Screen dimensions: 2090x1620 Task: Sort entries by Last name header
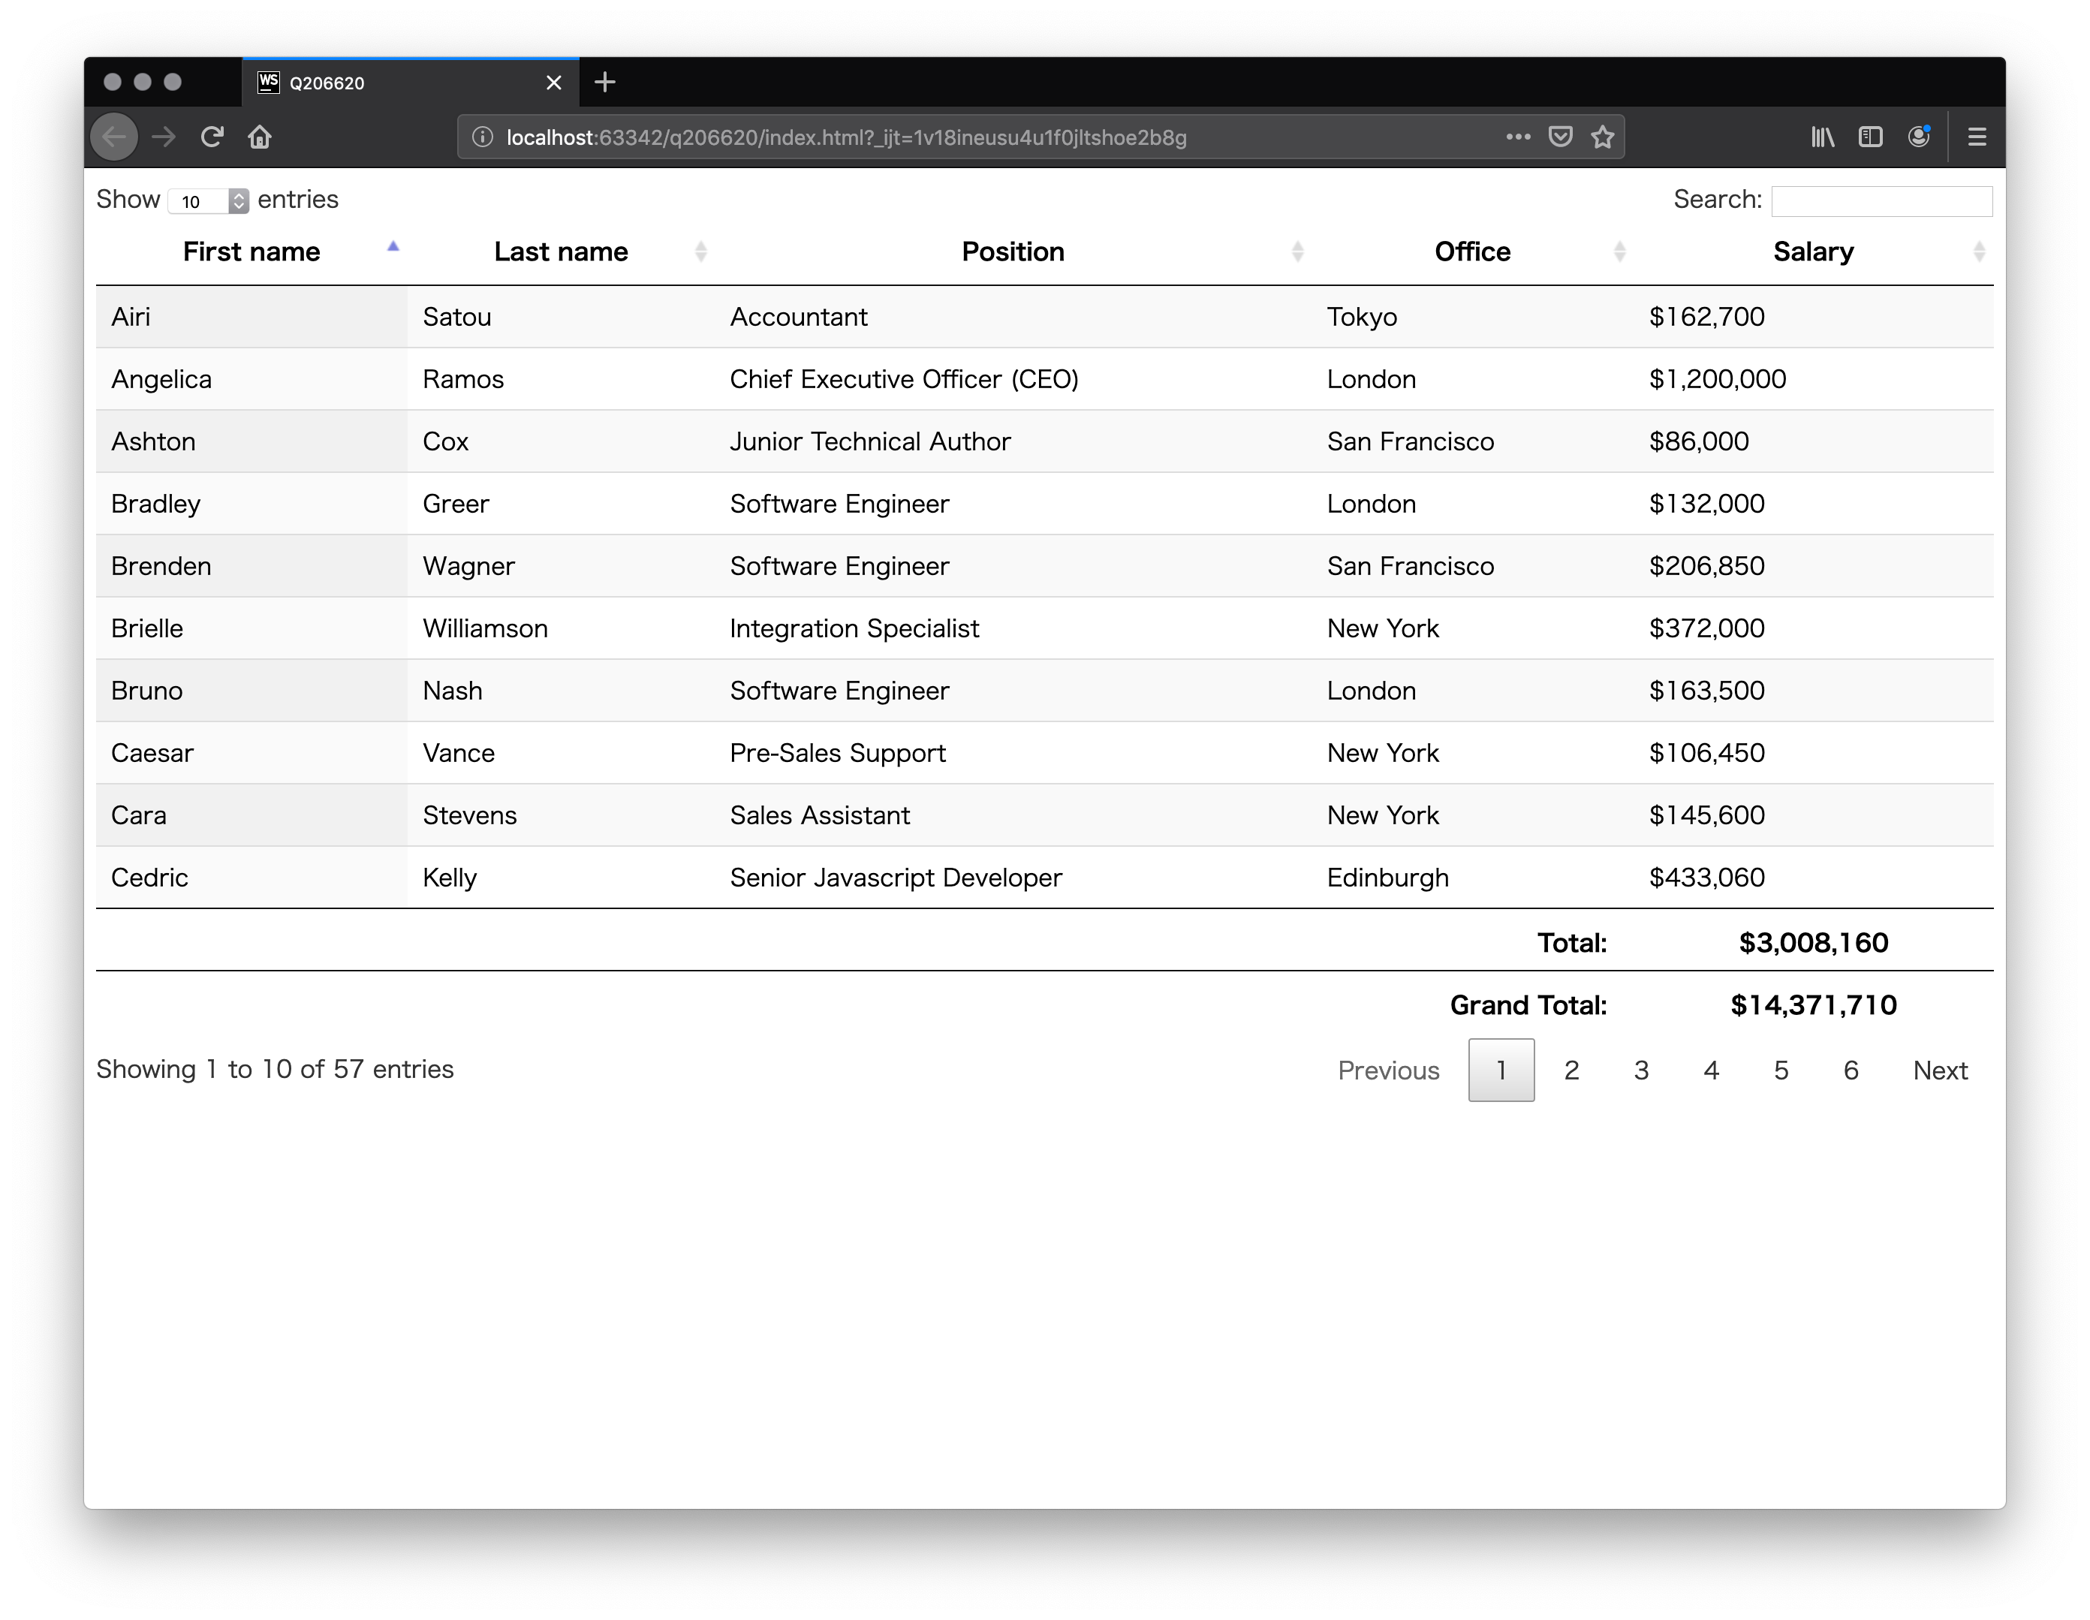tap(561, 251)
